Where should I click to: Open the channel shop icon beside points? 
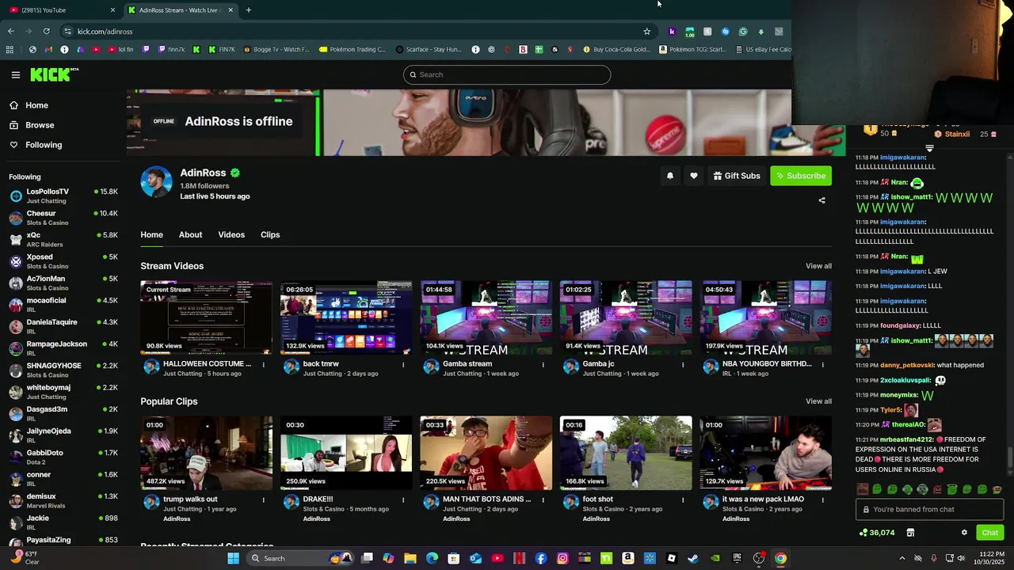(910, 533)
